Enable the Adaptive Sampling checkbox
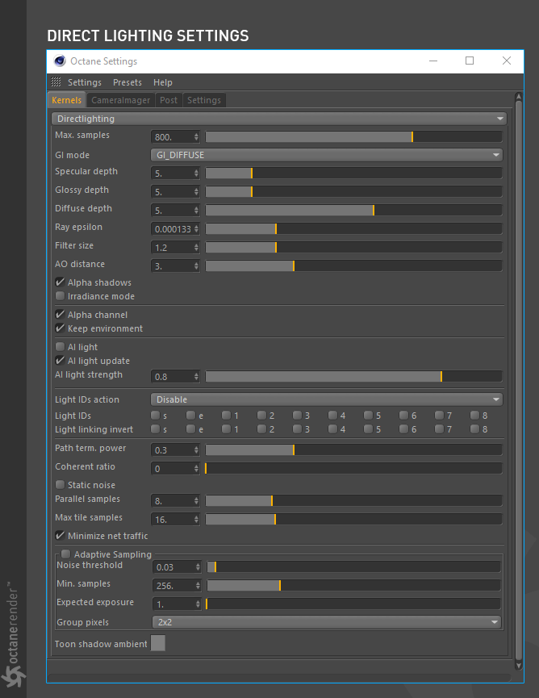Viewport: 539px width, 698px height. [66, 554]
